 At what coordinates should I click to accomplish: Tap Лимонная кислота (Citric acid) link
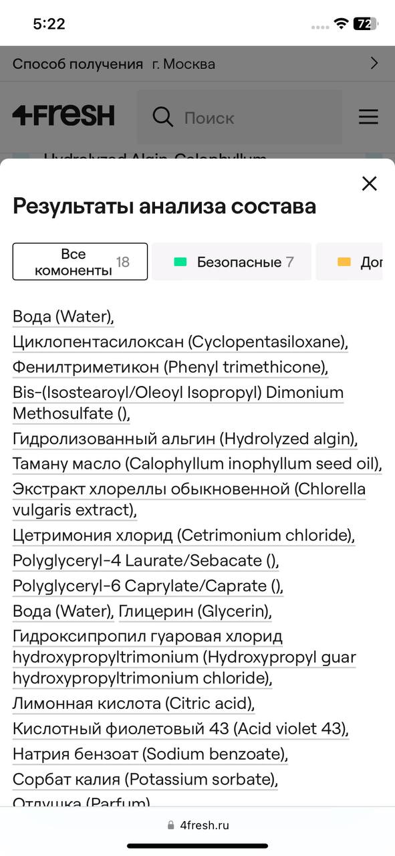[x=134, y=704]
